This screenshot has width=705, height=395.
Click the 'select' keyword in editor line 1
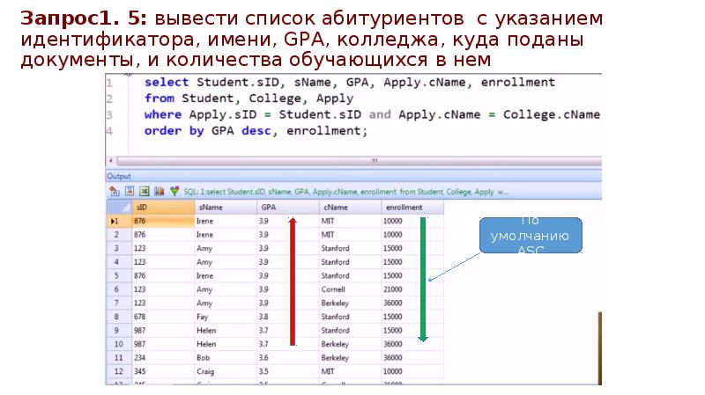click(x=167, y=82)
